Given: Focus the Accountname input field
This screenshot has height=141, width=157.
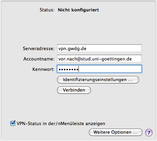Looking at the screenshot, I should 99,58.
